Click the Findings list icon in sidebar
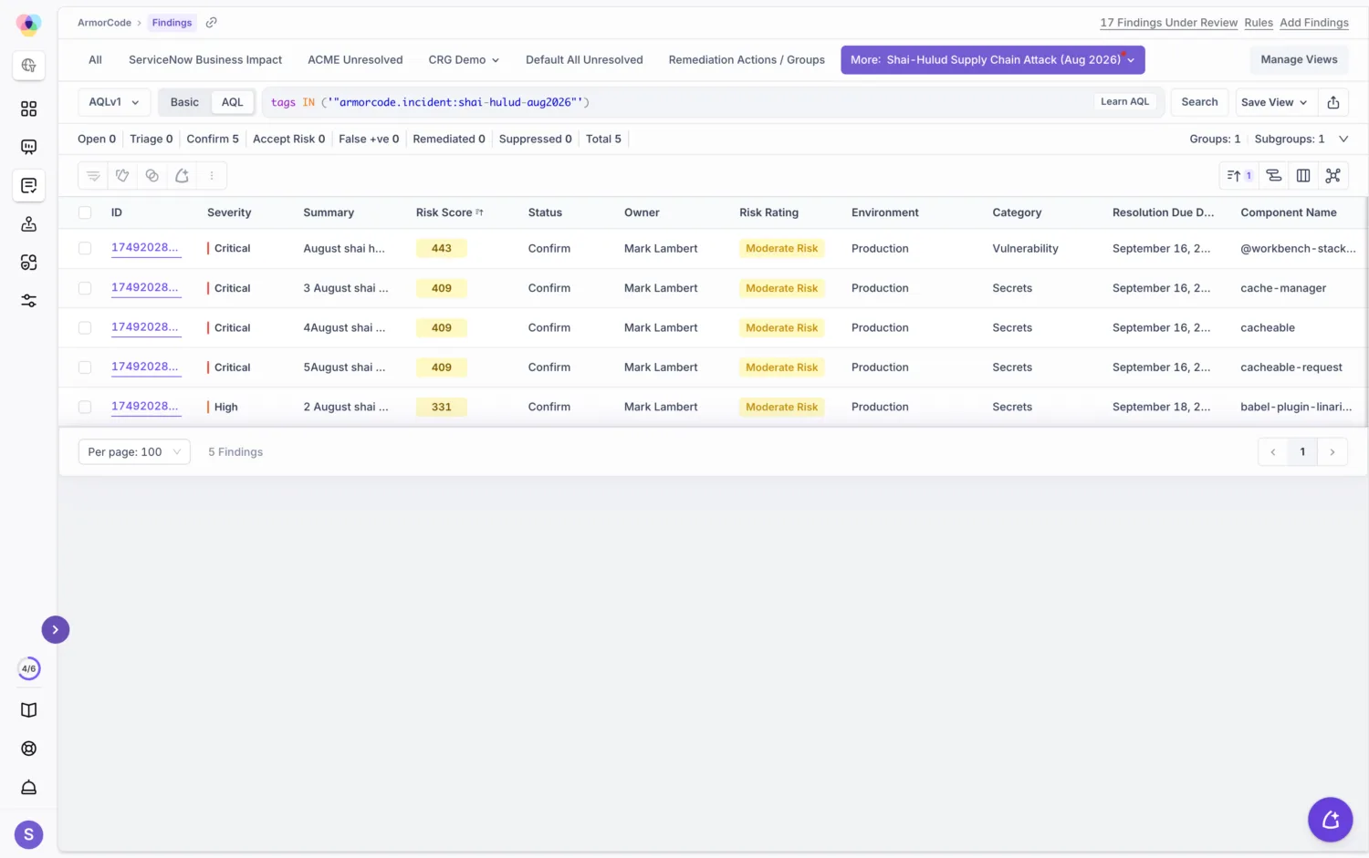The width and height of the screenshot is (1369, 858). [x=29, y=186]
